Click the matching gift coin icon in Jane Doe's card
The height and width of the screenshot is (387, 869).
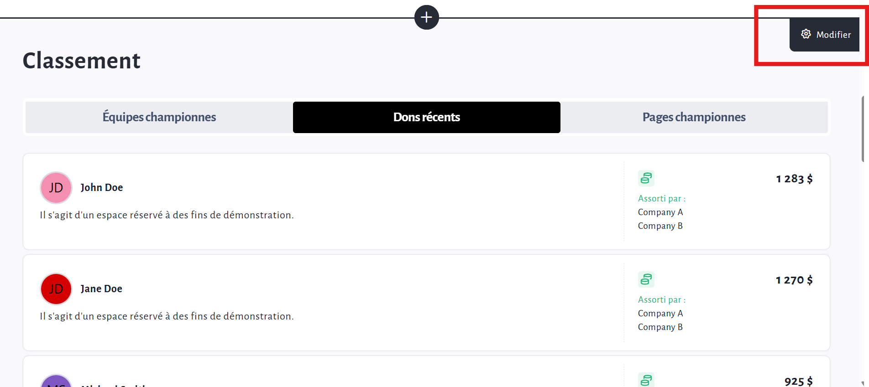646,279
